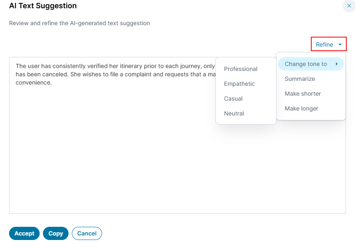The width and height of the screenshot is (355, 247).
Task: Choose Summarize from the Refine menu
Action: 300,79
